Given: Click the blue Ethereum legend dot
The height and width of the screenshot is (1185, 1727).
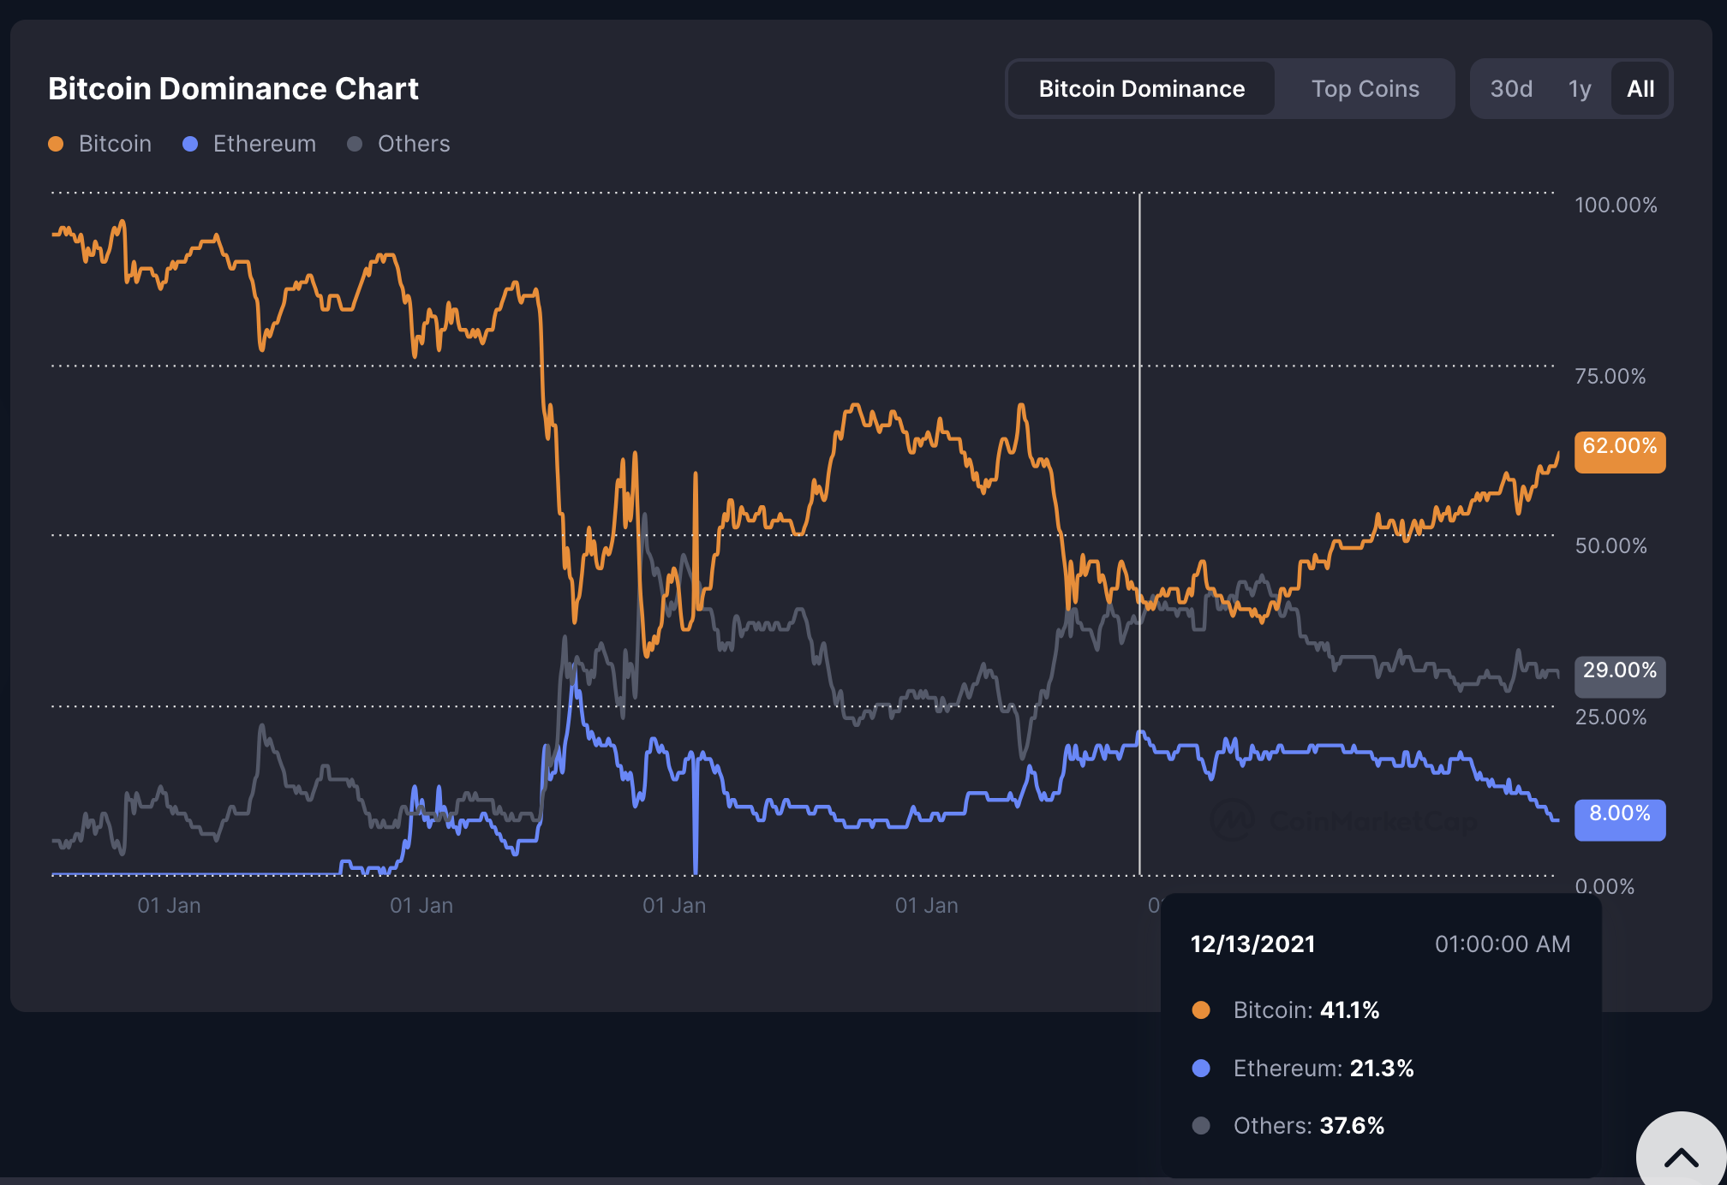Looking at the screenshot, I should tap(190, 144).
